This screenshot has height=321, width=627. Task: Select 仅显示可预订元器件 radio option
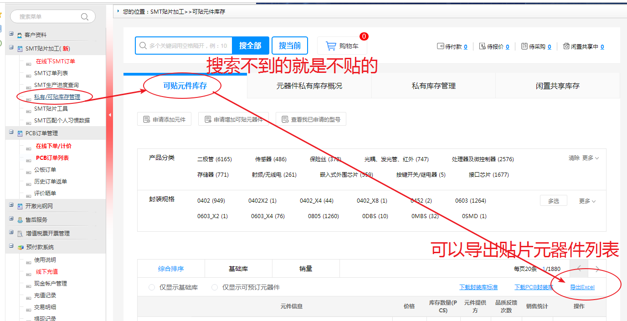pyautogui.click(x=215, y=287)
